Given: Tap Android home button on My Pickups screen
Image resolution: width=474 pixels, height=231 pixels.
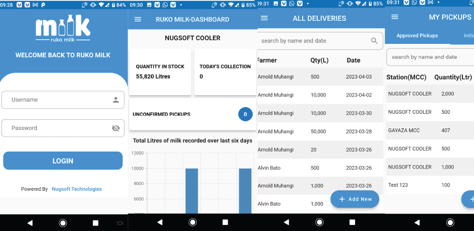Looking at the screenshot, I should point(450,223).
